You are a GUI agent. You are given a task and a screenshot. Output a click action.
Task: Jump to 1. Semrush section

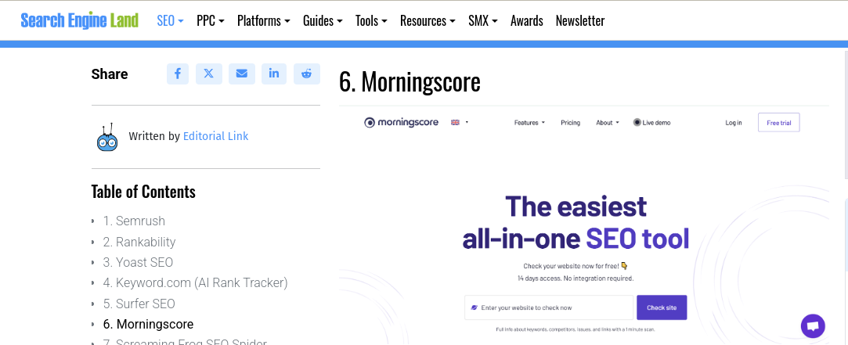(x=134, y=221)
